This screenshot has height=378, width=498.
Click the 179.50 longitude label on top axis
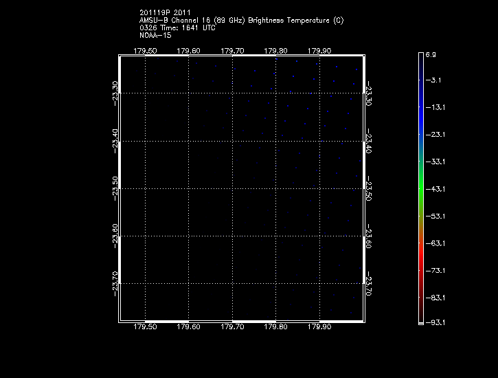pos(145,50)
